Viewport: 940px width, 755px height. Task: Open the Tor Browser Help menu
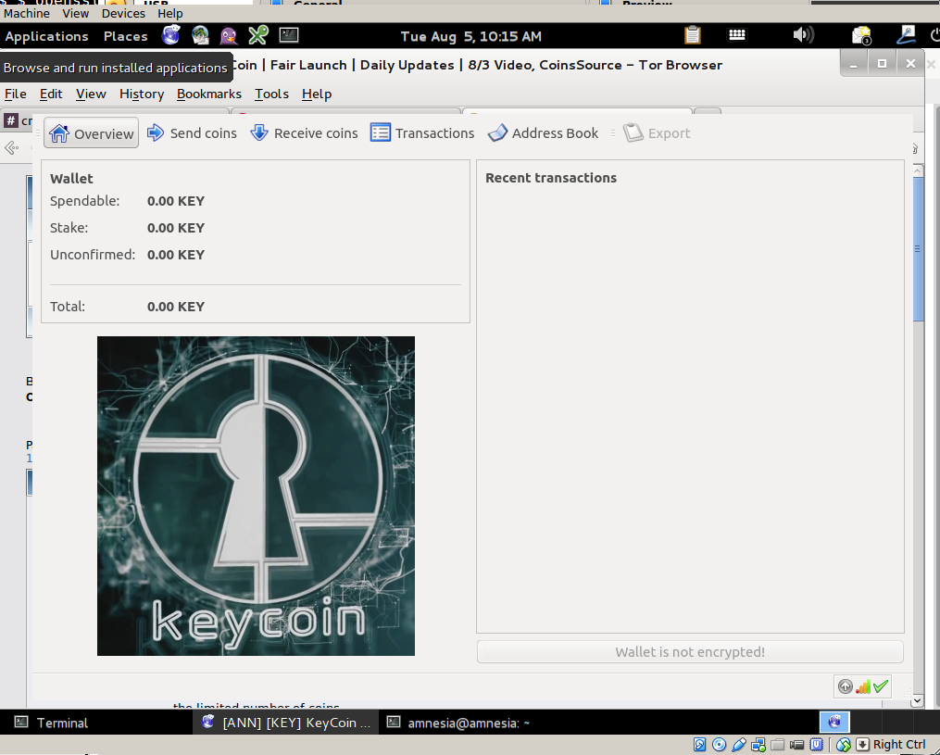pyautogui.click(x=317, y=94)
